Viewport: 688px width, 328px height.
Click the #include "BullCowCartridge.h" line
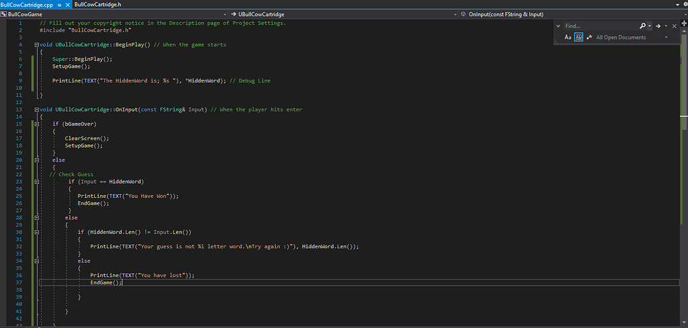[x=85, y=30]
